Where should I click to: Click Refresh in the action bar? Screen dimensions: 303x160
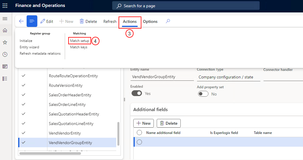tap(110, 21)
